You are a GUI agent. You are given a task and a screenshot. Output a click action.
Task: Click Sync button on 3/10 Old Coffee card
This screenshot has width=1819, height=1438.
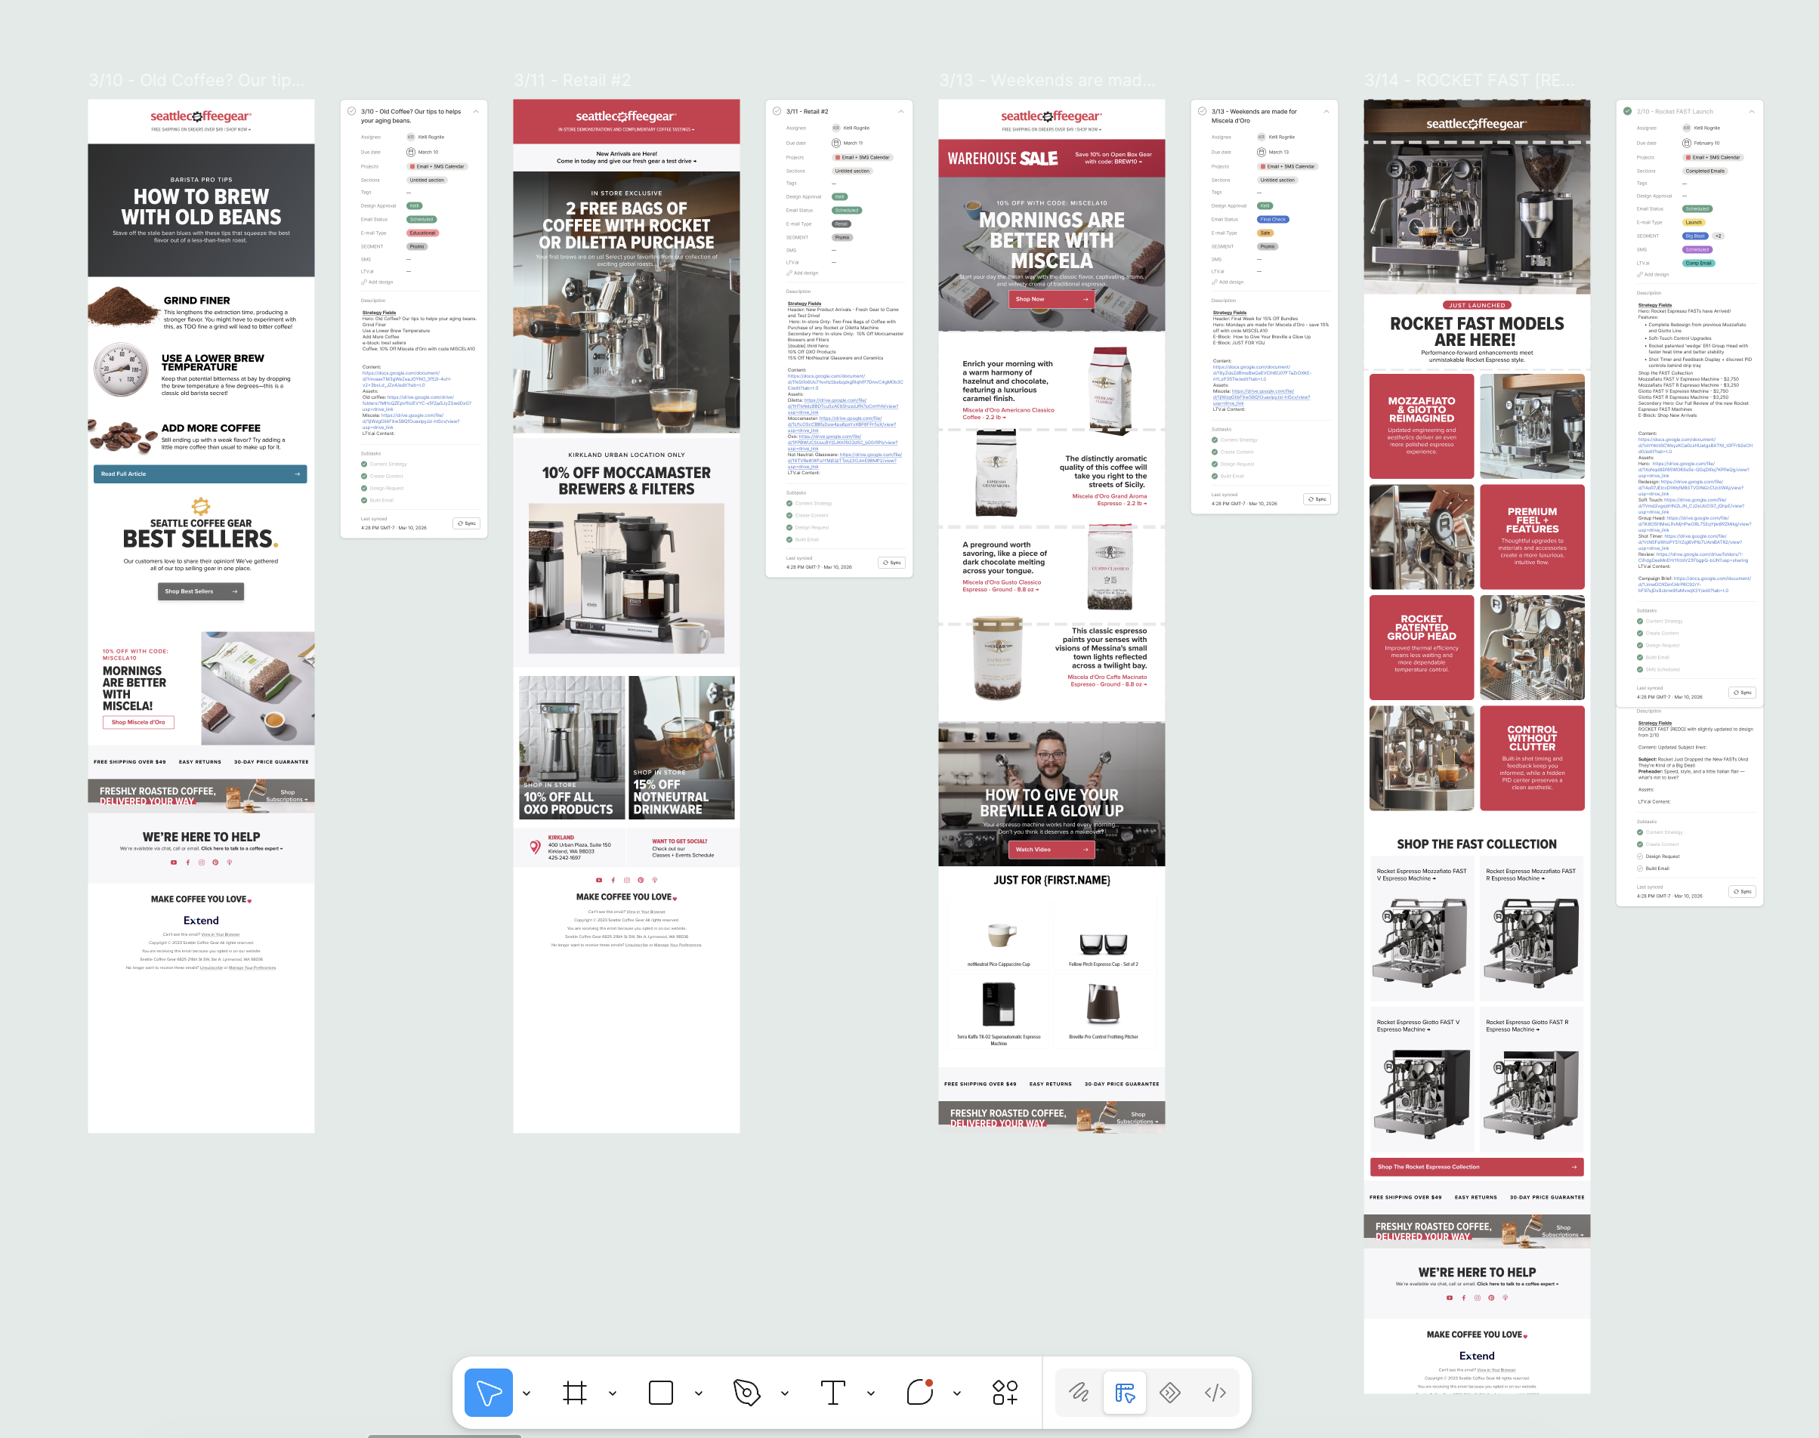pos(467,523)
